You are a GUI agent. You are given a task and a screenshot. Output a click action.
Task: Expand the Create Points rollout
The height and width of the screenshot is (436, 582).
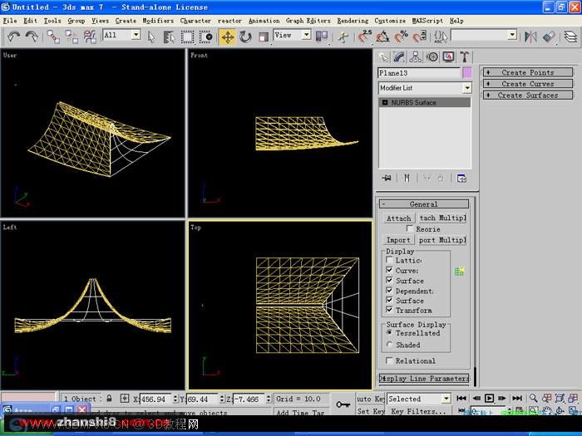528,72
